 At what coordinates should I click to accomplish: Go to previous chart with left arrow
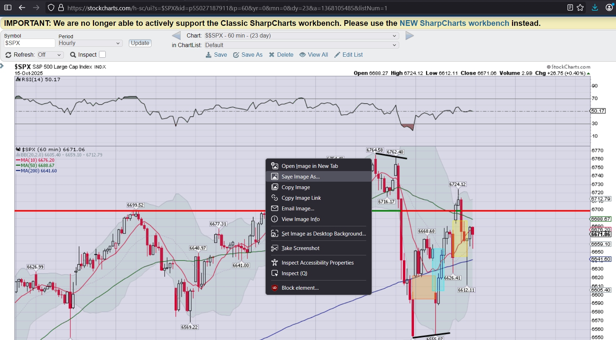pyautogui.click(x=176, y=36)
